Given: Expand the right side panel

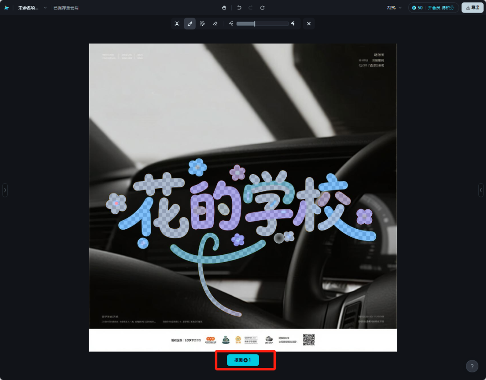Looking at the screenshot, I should click(x=481, y=190).
